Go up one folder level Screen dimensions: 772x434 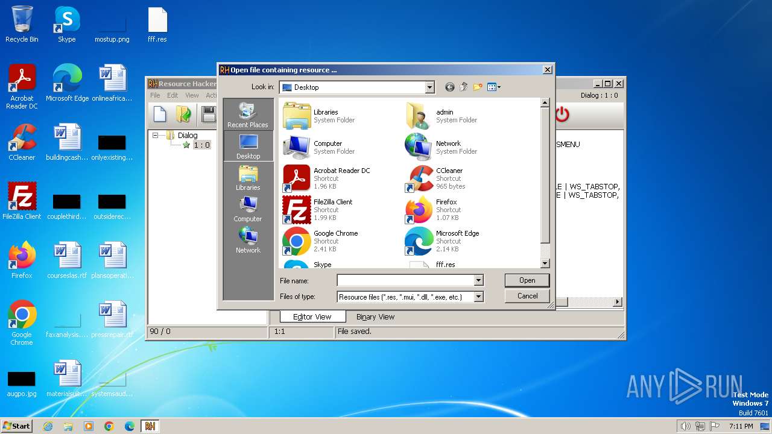(x=464, y=87)
